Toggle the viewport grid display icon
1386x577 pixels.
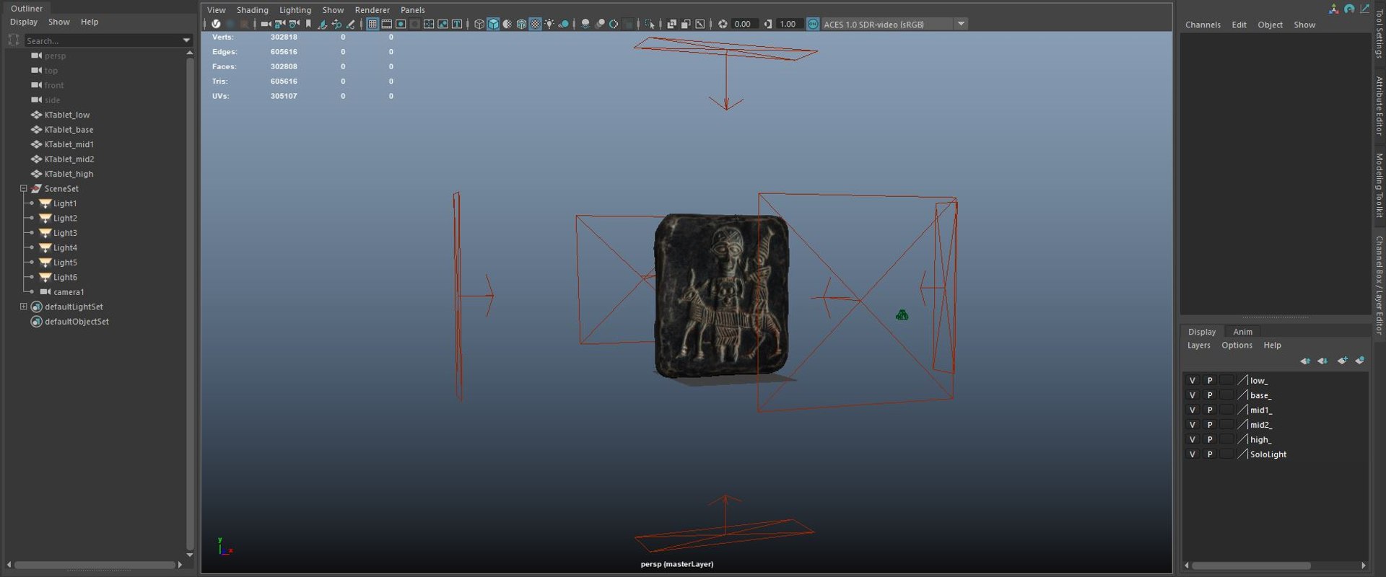[372, 24]
